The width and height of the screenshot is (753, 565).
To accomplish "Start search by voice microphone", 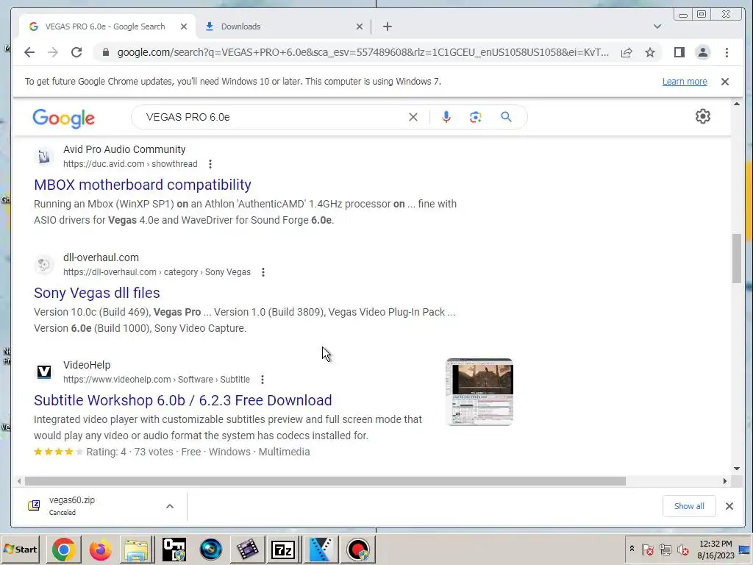I will pyautogui.click(x=446, y=117).
